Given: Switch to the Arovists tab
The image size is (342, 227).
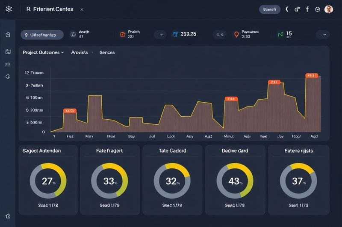Looking at the screenshot, I should (x=80, y=52).
